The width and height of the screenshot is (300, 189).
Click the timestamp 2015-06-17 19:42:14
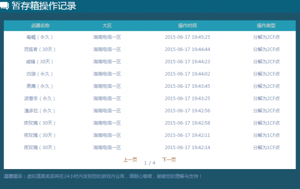tap(187, 148)
